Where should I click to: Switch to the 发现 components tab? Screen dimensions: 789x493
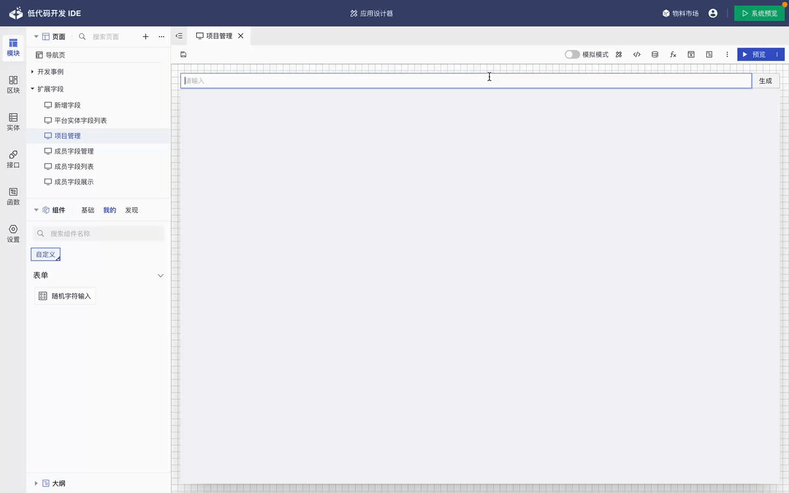(131, 210)
